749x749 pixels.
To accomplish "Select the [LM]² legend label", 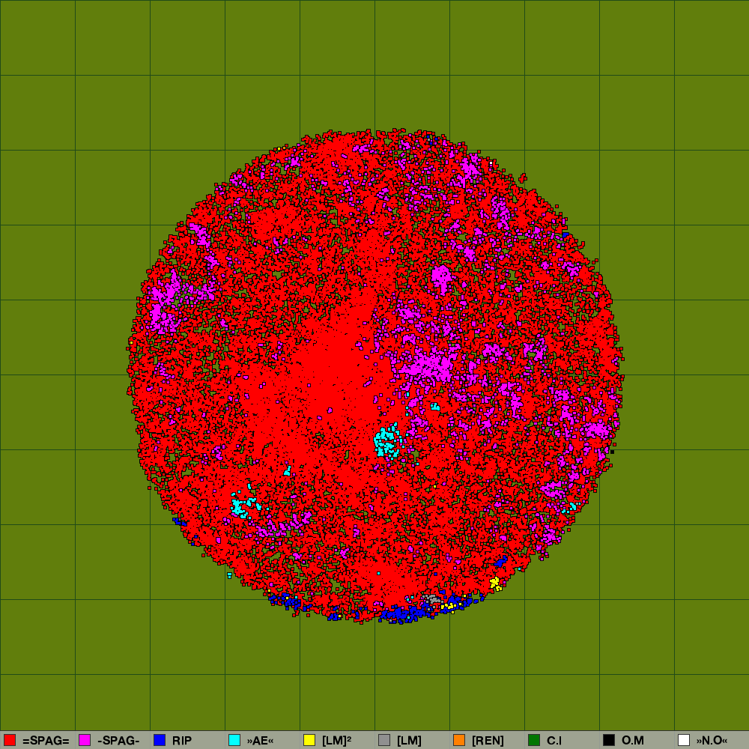I will click(337, 741).
